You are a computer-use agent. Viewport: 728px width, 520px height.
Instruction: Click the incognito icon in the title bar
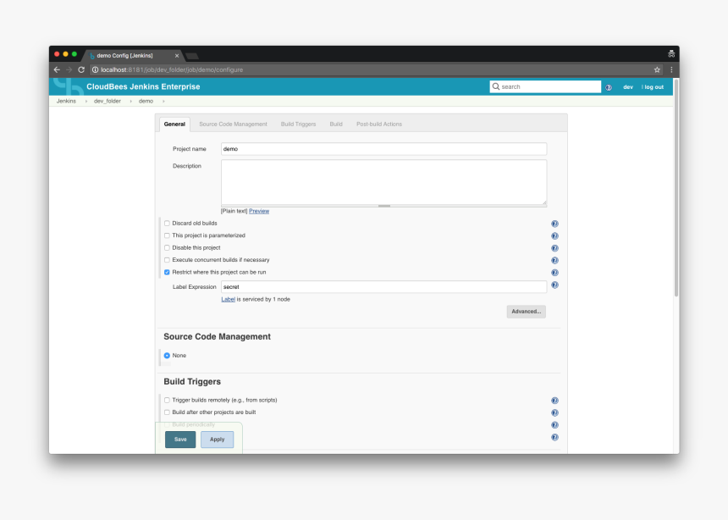[x=671, y=54]
